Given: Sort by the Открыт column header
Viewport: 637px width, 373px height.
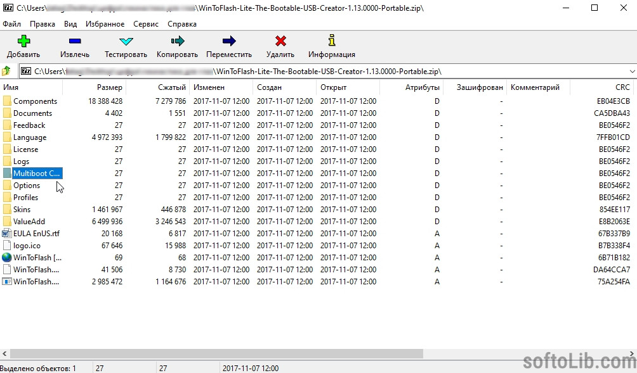Looking at the screenshot, I should 348,87.
